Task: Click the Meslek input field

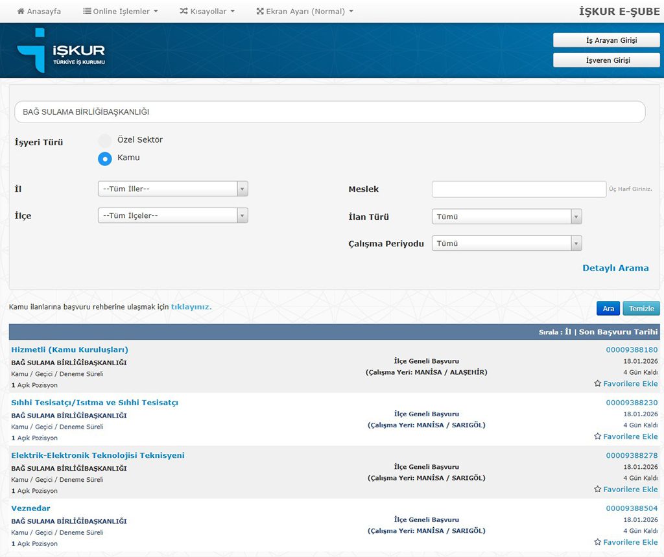Action: click(x=519, y=189)
